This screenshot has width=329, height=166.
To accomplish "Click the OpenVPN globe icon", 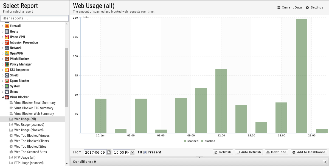I will (7, 53).
